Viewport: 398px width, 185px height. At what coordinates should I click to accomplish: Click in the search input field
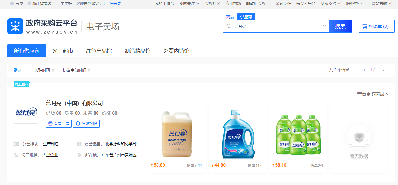276,26
